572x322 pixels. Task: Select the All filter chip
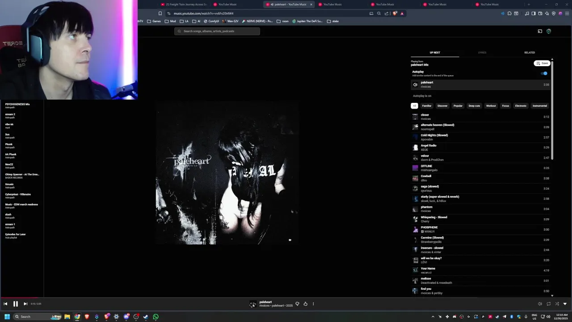(x=414, y=106)
